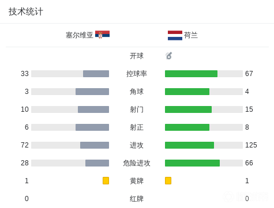The image size is (274, 208).
Task: Select the 荷兰 team name
Action: pos(191,35)
